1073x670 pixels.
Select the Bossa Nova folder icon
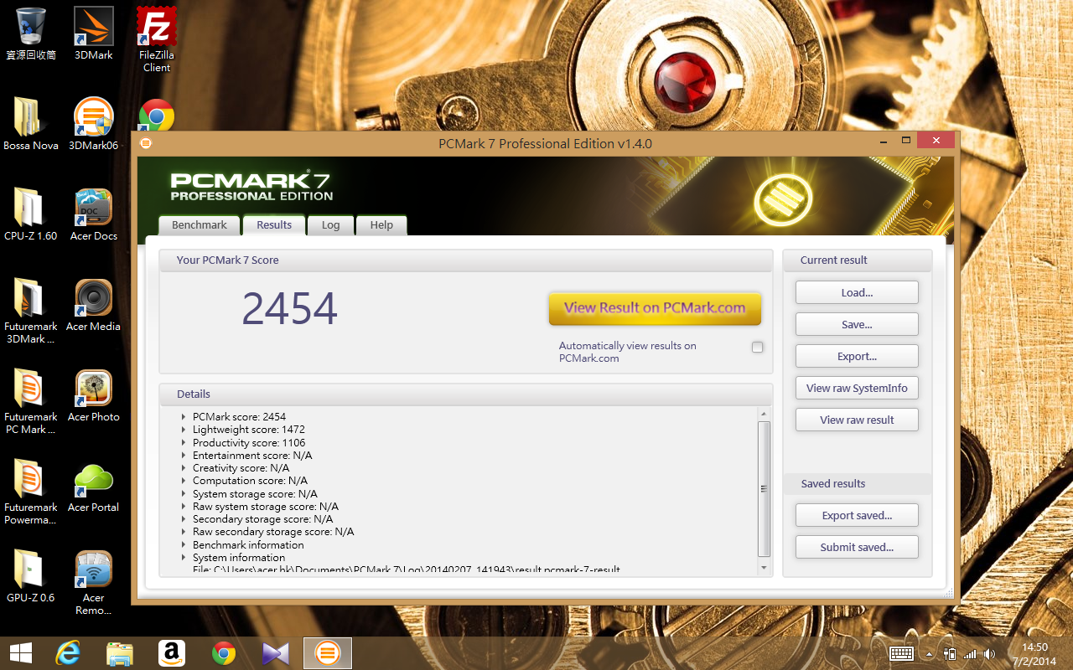pos(31,124)
